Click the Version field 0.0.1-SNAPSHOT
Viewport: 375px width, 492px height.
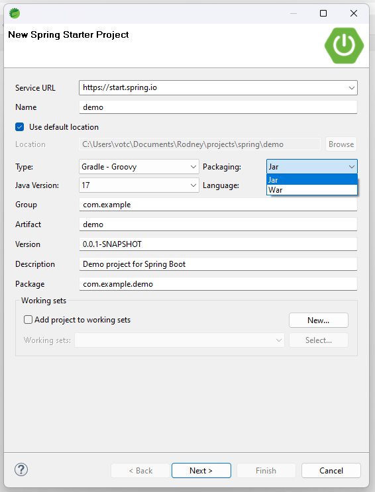click(x=218, y=244)
